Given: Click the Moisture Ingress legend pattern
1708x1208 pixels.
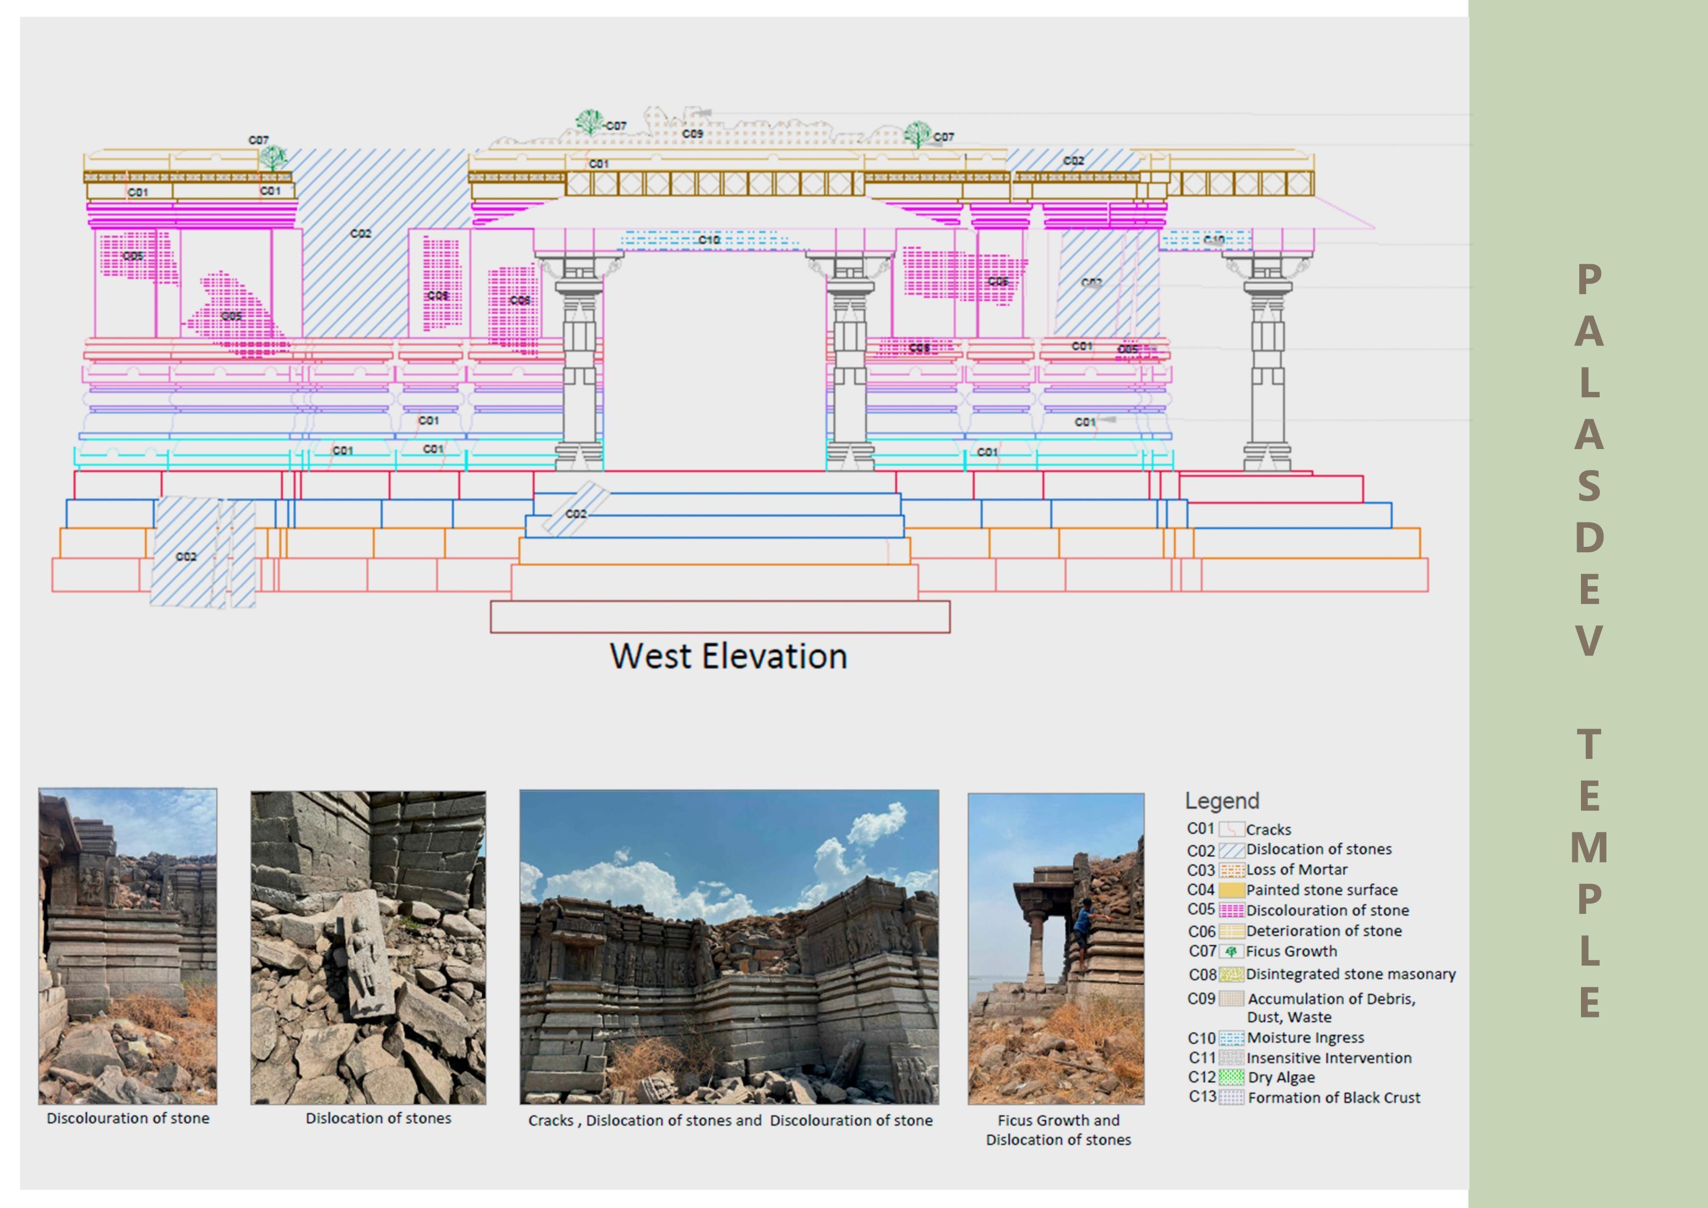Looking at the screenshot, I should (x=1232, y=1038).
